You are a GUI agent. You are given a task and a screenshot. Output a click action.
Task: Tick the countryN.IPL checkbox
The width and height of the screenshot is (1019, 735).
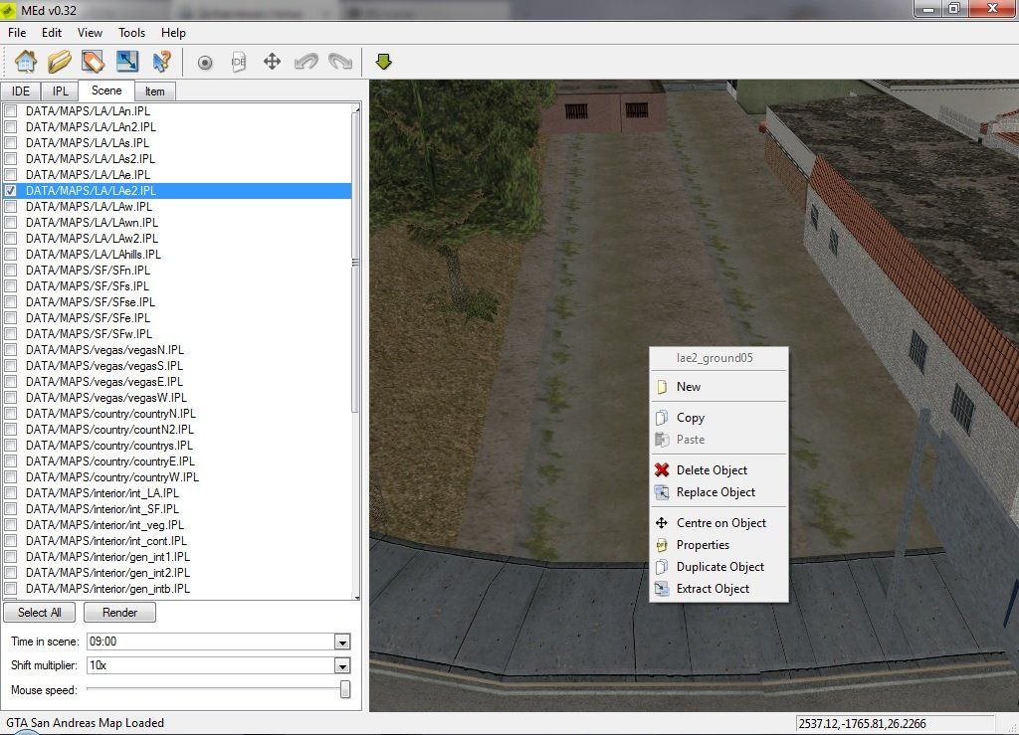click(10, 413)
